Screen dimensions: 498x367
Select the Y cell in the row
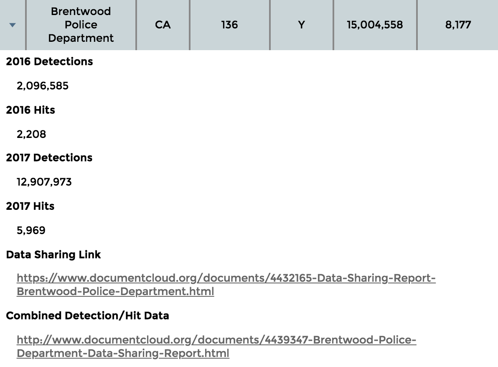click(301, 25)
